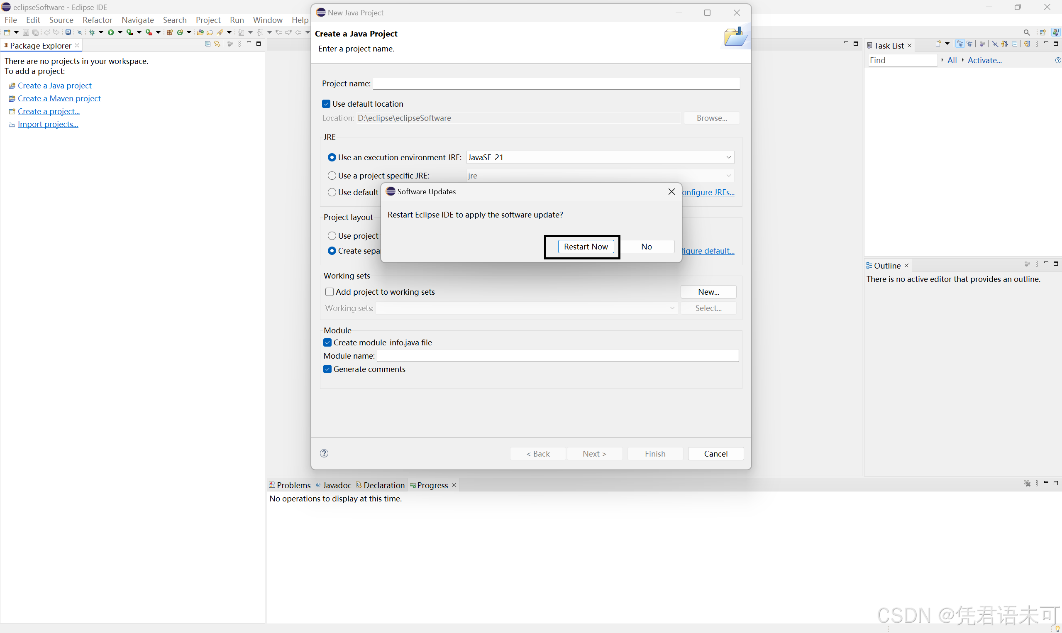Open dropdown arrow next to Run icon

pos(120,32)
